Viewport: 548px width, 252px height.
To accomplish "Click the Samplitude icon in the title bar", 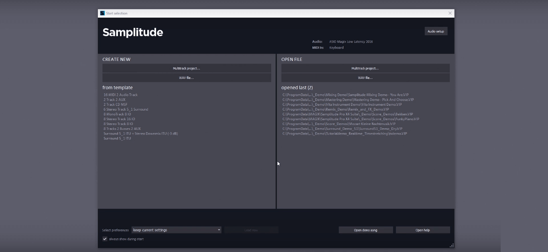I will tap(102, 13).
